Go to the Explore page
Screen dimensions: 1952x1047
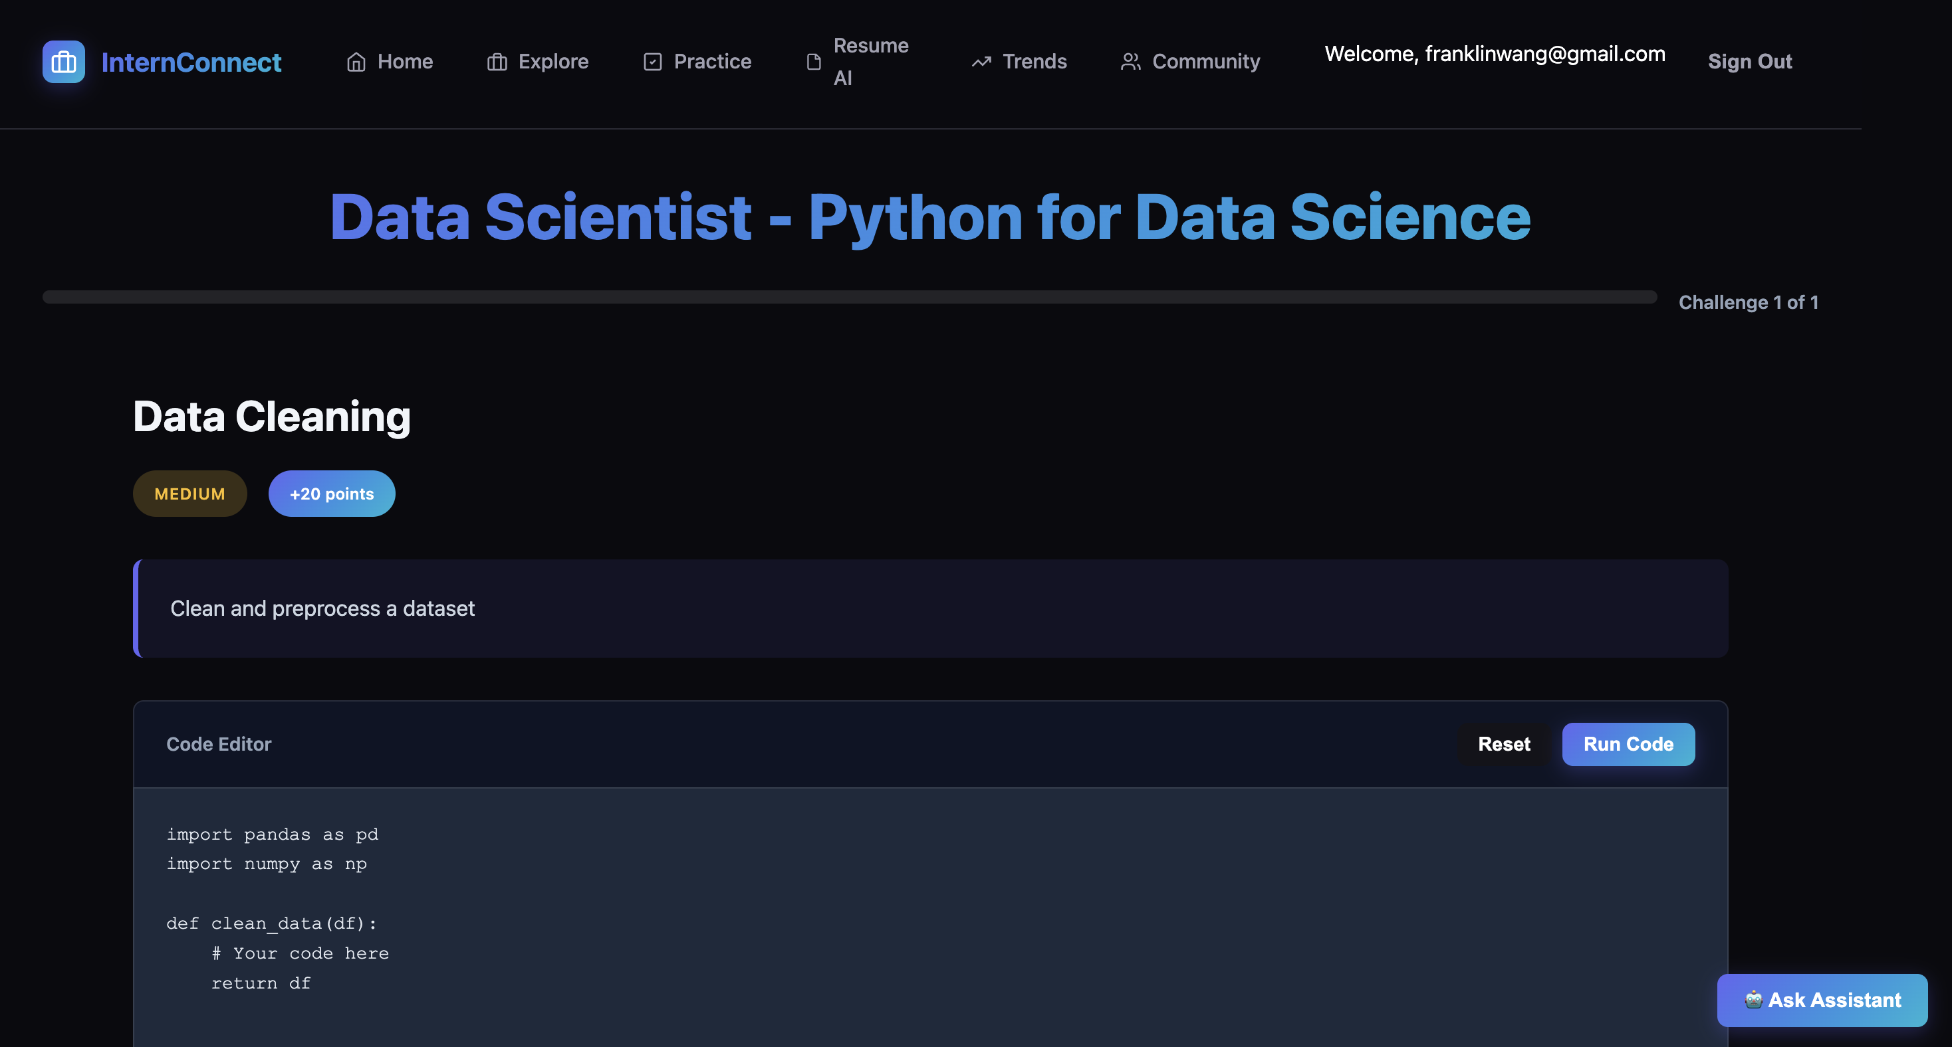[552, 61]
